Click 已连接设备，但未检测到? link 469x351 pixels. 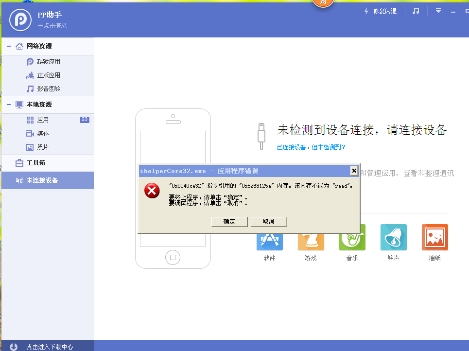coord(311,147)
